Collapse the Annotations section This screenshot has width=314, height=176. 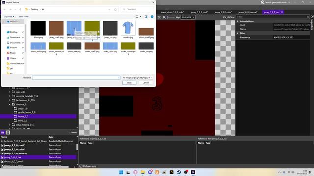(238, 21)
